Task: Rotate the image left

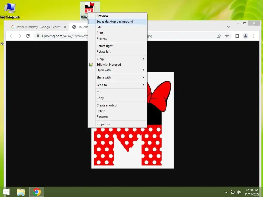Action: click(x=117, y=52)
